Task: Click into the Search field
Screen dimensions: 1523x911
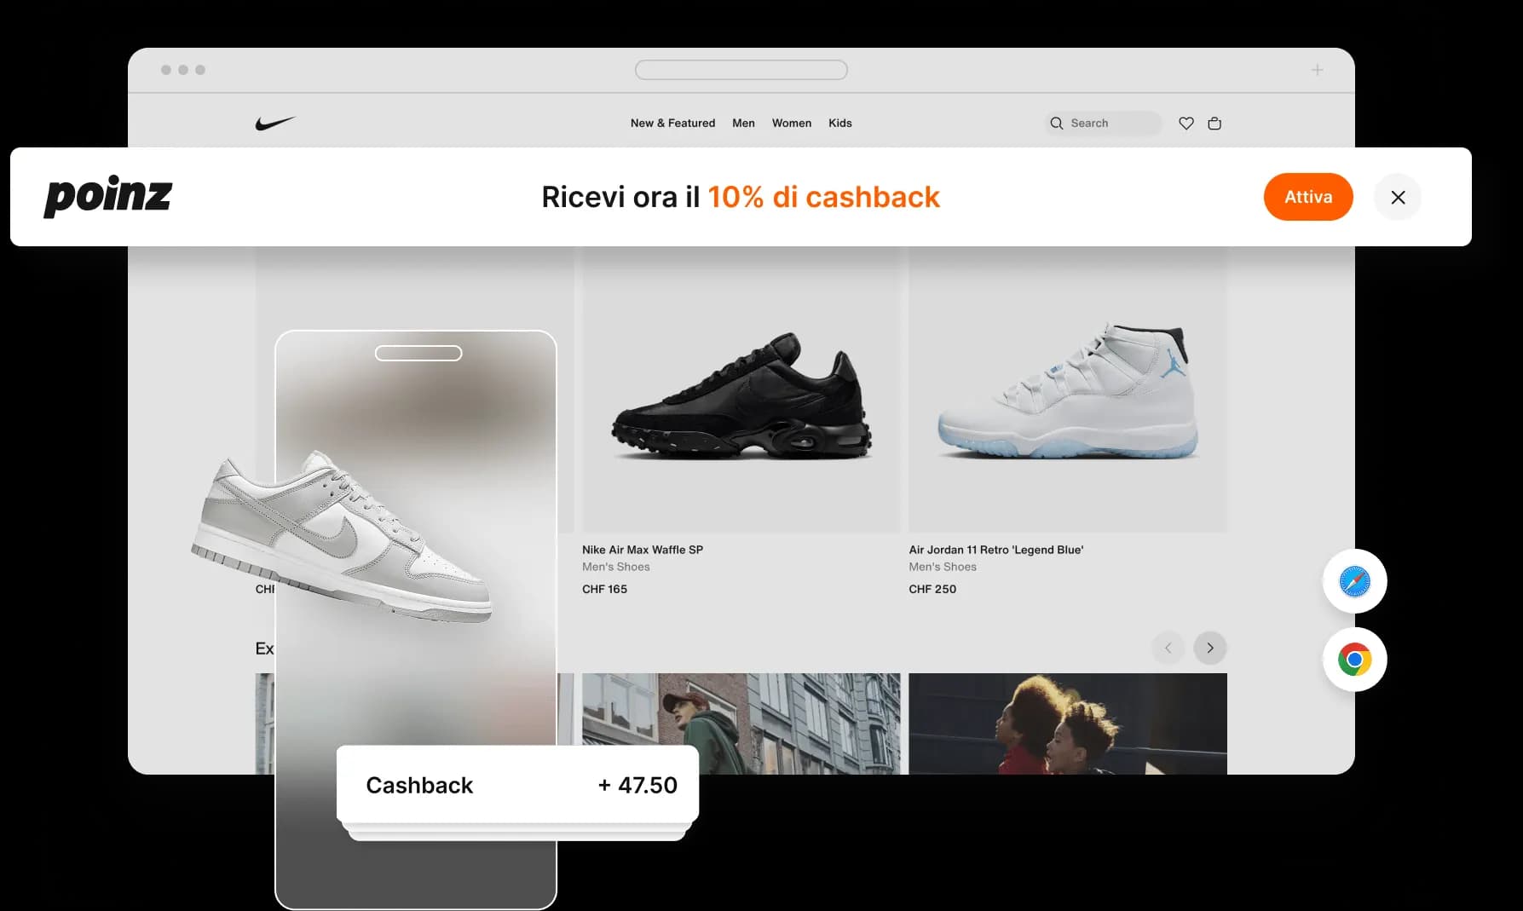Action: pyautogui.click(x=1103, y=124)
